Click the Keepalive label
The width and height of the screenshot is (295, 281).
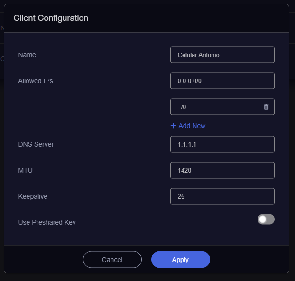coord(33,196)
